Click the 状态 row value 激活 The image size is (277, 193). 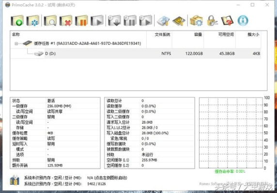51,101
